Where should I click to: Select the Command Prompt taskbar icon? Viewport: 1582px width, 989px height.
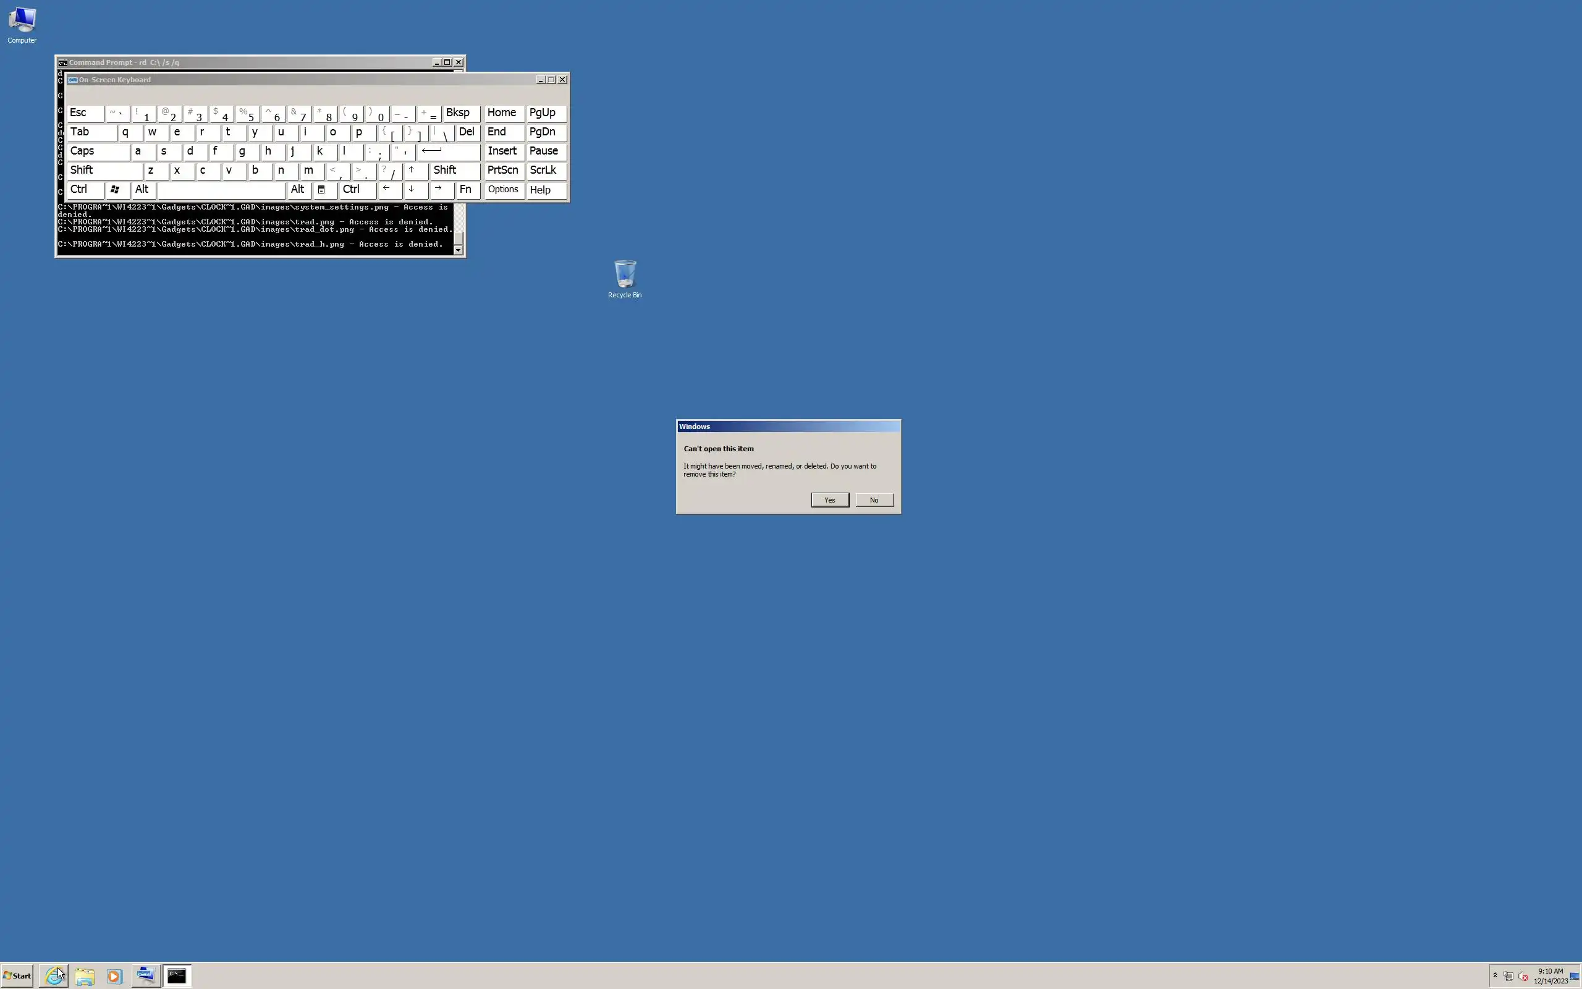pyautogui.click(x=177, y=975)
